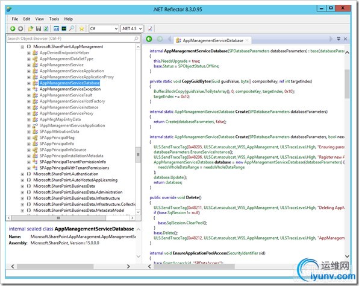Click the check-for-updates toolbar icon
359x286 pixels.
tap(150, 29)
